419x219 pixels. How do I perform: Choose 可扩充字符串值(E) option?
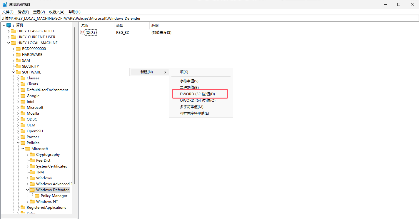point(201,113)
